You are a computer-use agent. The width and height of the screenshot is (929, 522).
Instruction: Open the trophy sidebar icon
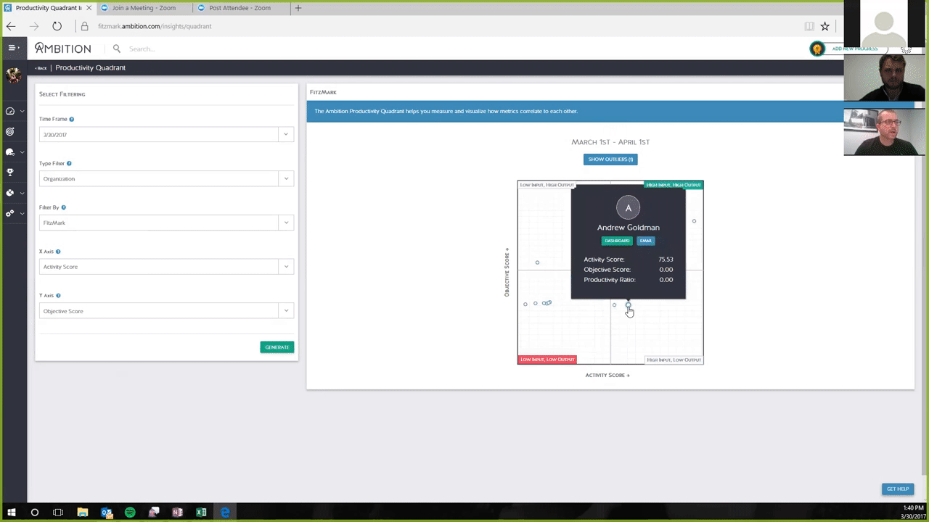[10, 173]
